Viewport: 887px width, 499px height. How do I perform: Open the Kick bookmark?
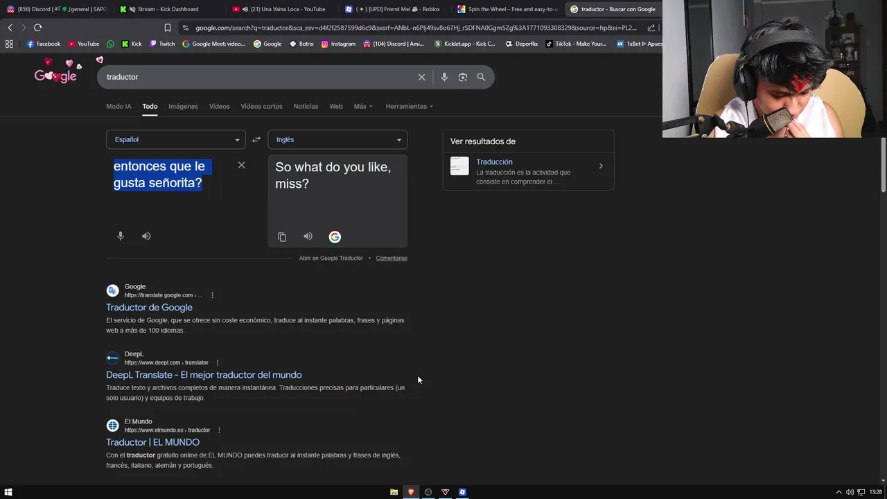(132, 44)
